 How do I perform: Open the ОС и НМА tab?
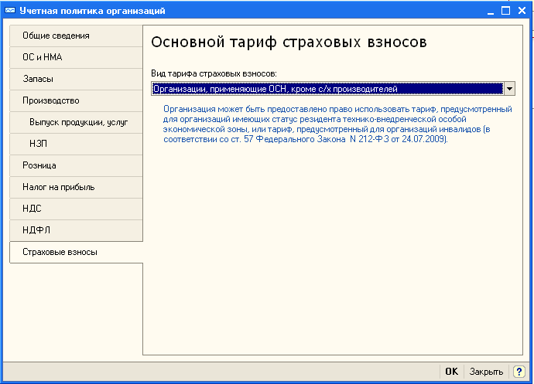coord(76,57)
